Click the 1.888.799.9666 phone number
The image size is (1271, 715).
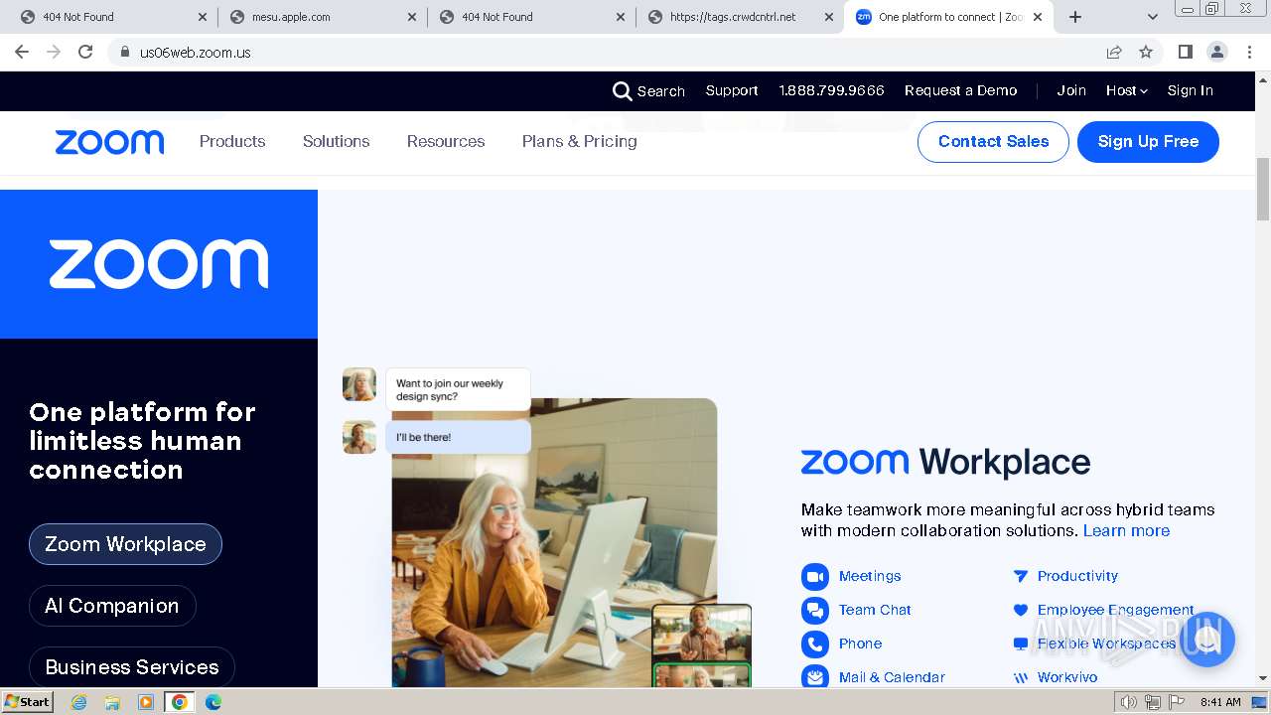(831, 90)
